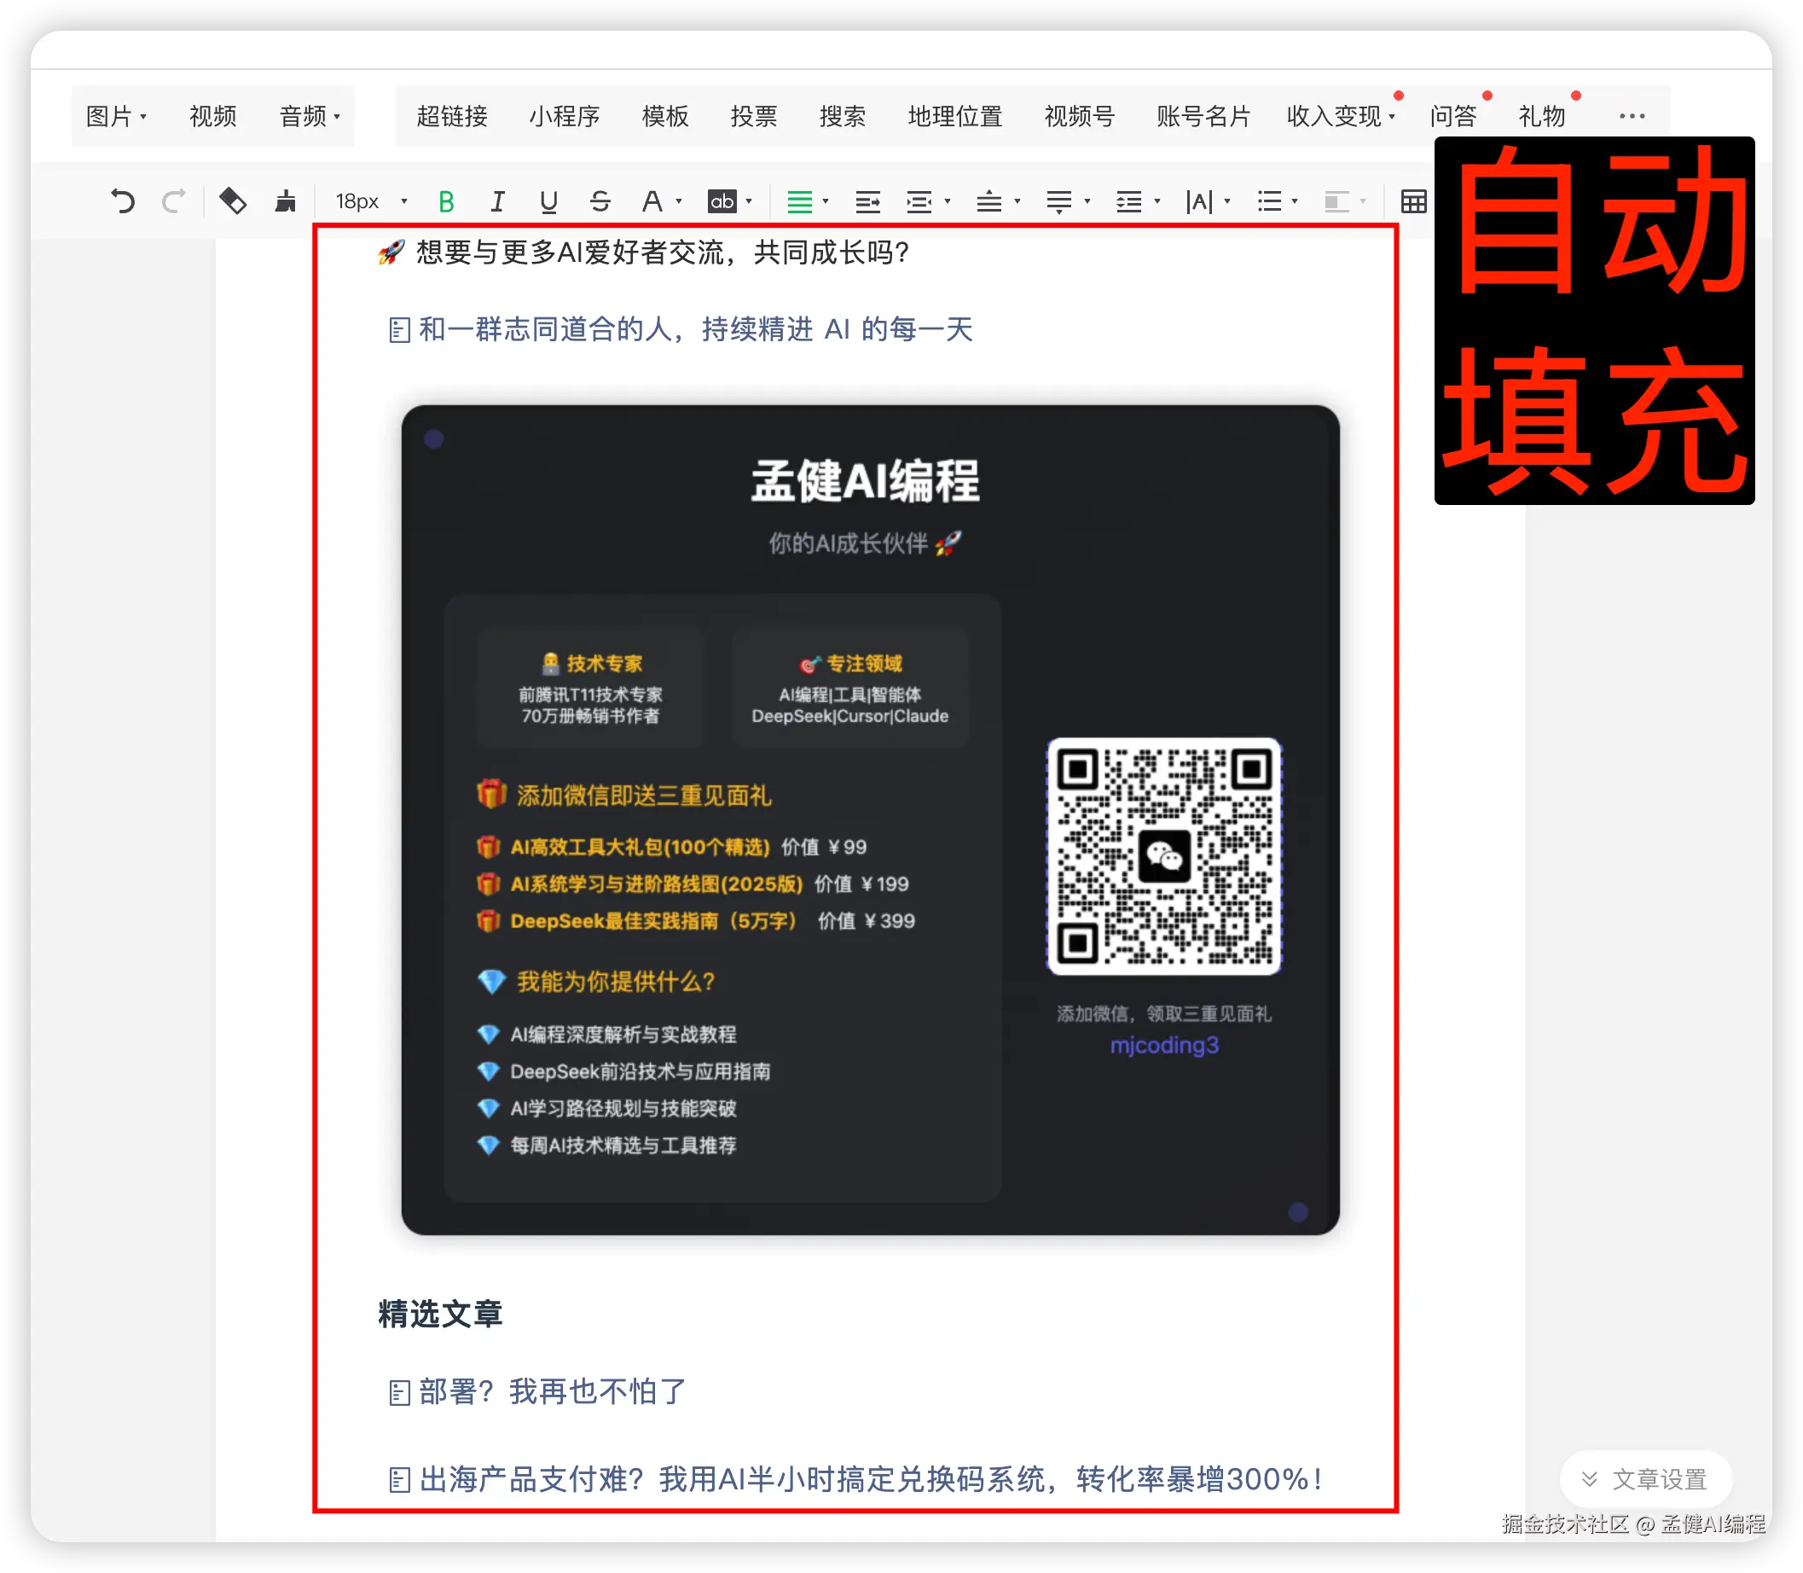Toggle italic formatting
This screenshot has width=1803, height=1573.
[497, 202]
